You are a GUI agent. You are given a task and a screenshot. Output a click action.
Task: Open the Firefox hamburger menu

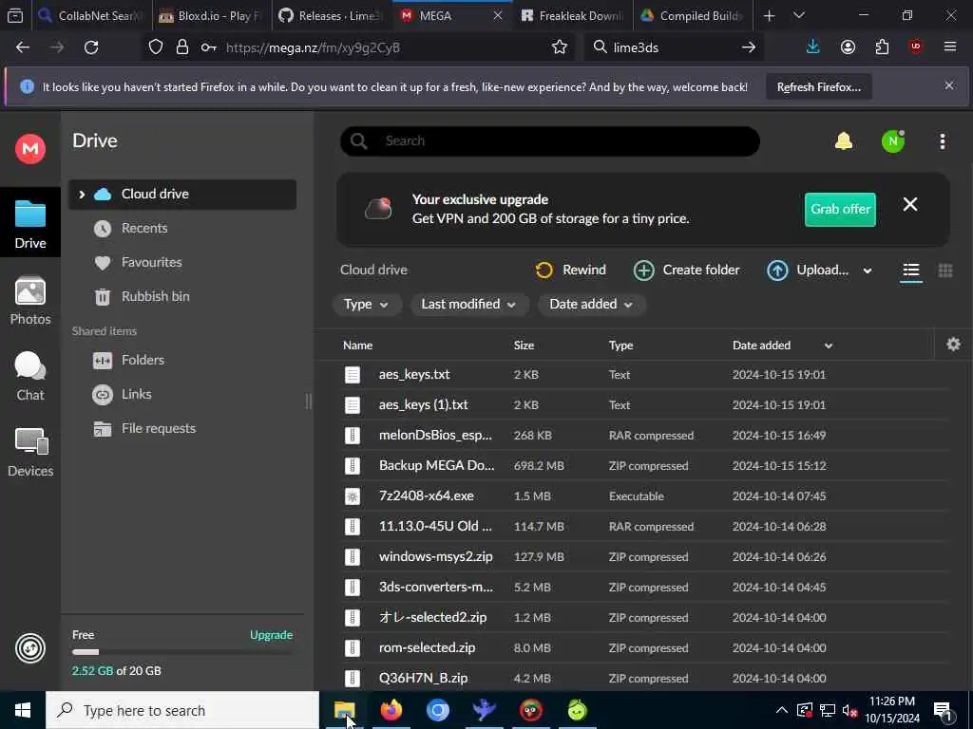pos(950,47)
